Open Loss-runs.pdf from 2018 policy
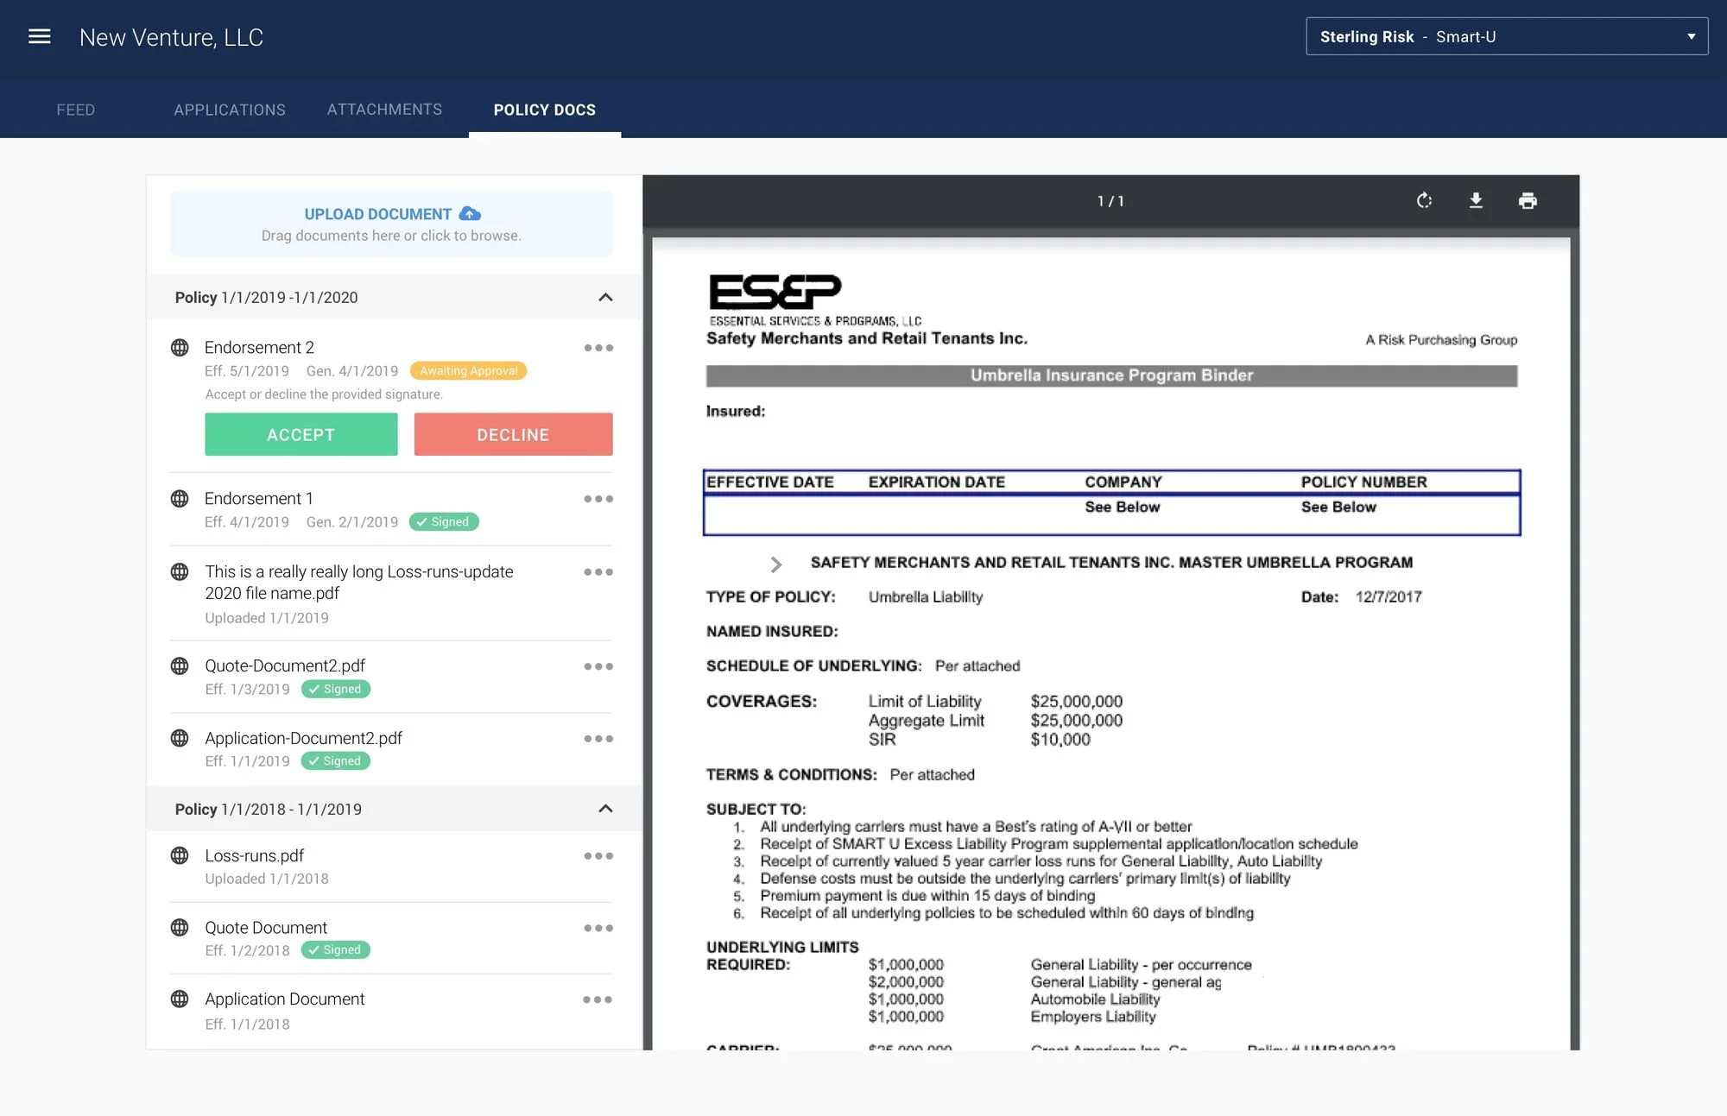The image size is (1727, 1116). pyautogui.click(x=254, y=855)
